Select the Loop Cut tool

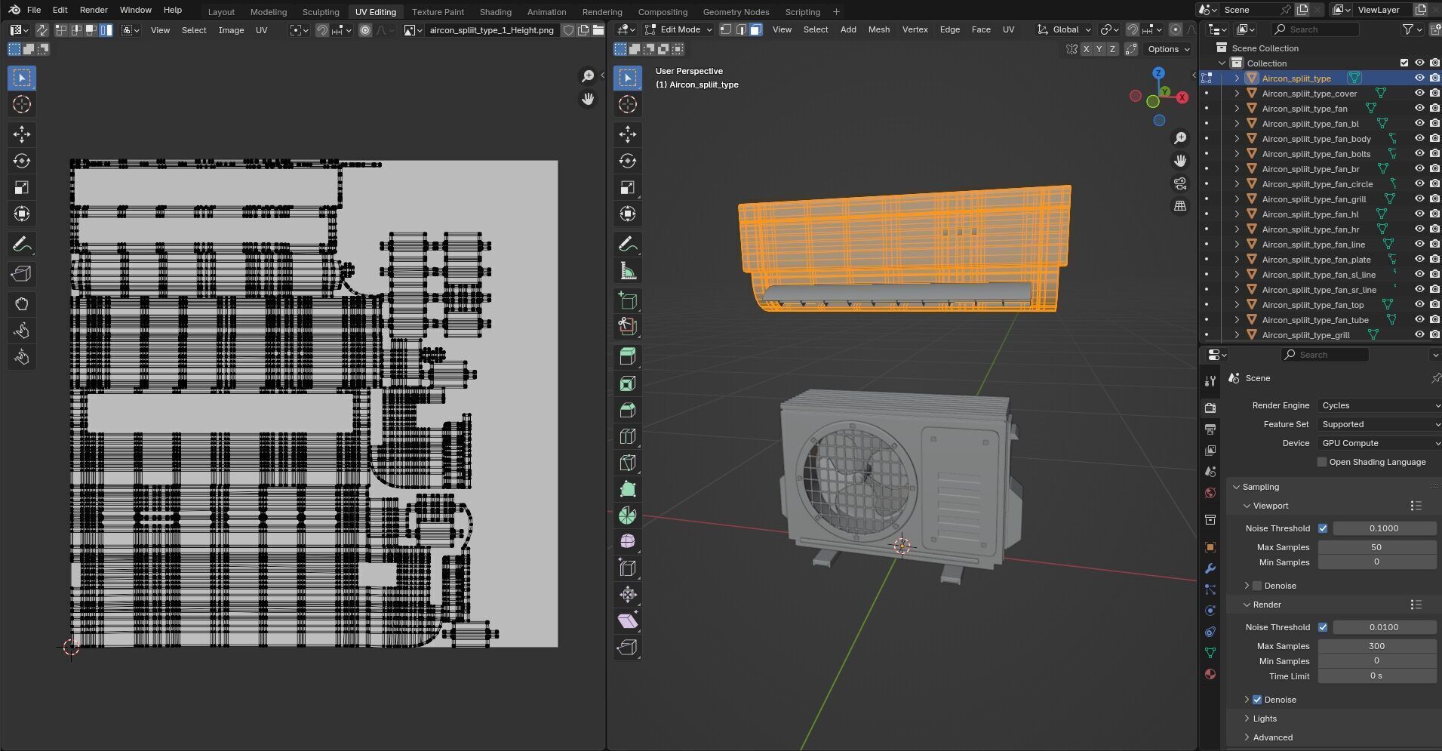[628, 436]
